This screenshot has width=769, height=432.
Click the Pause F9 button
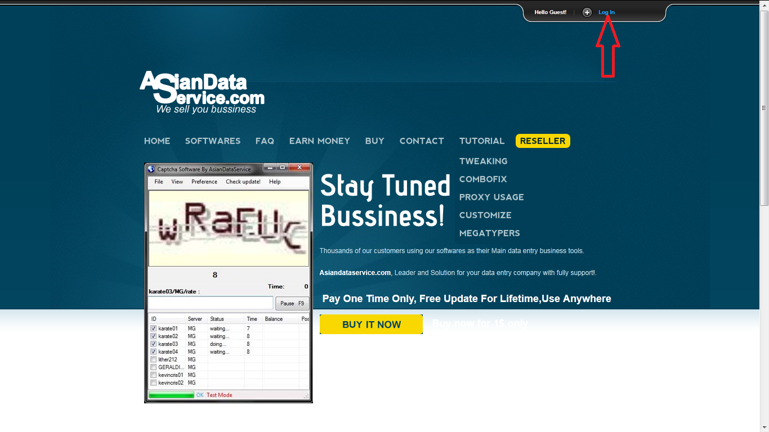[x=292, y=303]
